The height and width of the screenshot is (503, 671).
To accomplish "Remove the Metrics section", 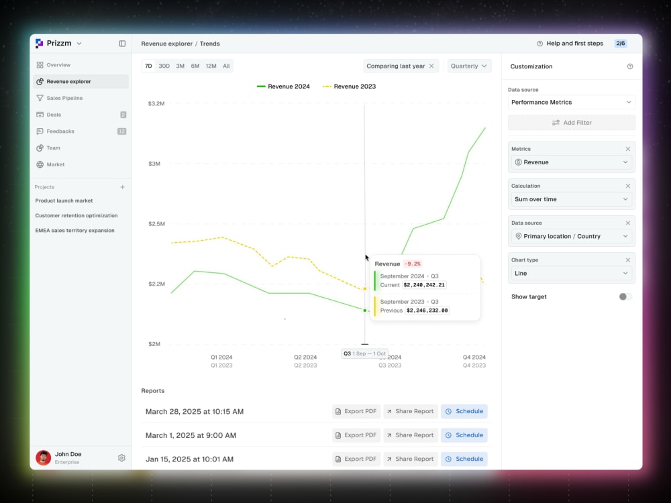I will click(x=628, y=149).
